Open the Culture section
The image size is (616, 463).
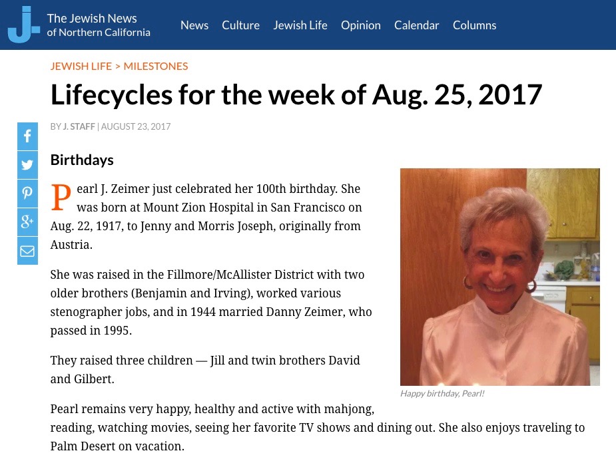240,25
